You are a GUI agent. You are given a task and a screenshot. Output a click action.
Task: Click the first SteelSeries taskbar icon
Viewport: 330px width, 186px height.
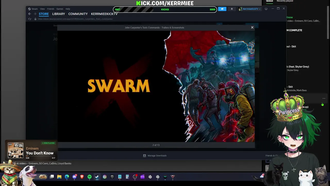pos(150,177)
